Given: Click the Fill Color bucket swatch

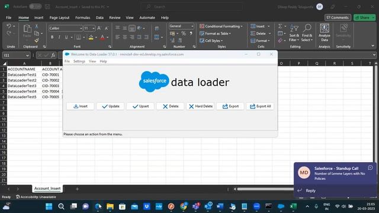Looking at the screenshot, I should tap(91, 37).
